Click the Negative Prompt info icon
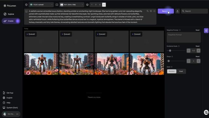This screenshot has width=209, height=118. [180, 30]
